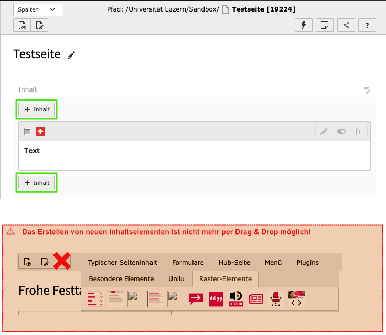386x335 pixels.
Task: Click the framed text lines element icon
Action: (156, 299)
